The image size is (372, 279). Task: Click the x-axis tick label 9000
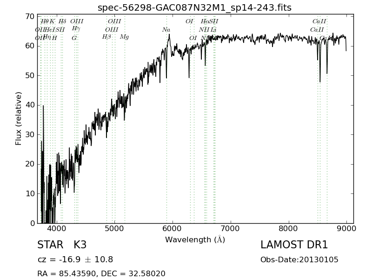pyautogui.click(x=346, y=229)
